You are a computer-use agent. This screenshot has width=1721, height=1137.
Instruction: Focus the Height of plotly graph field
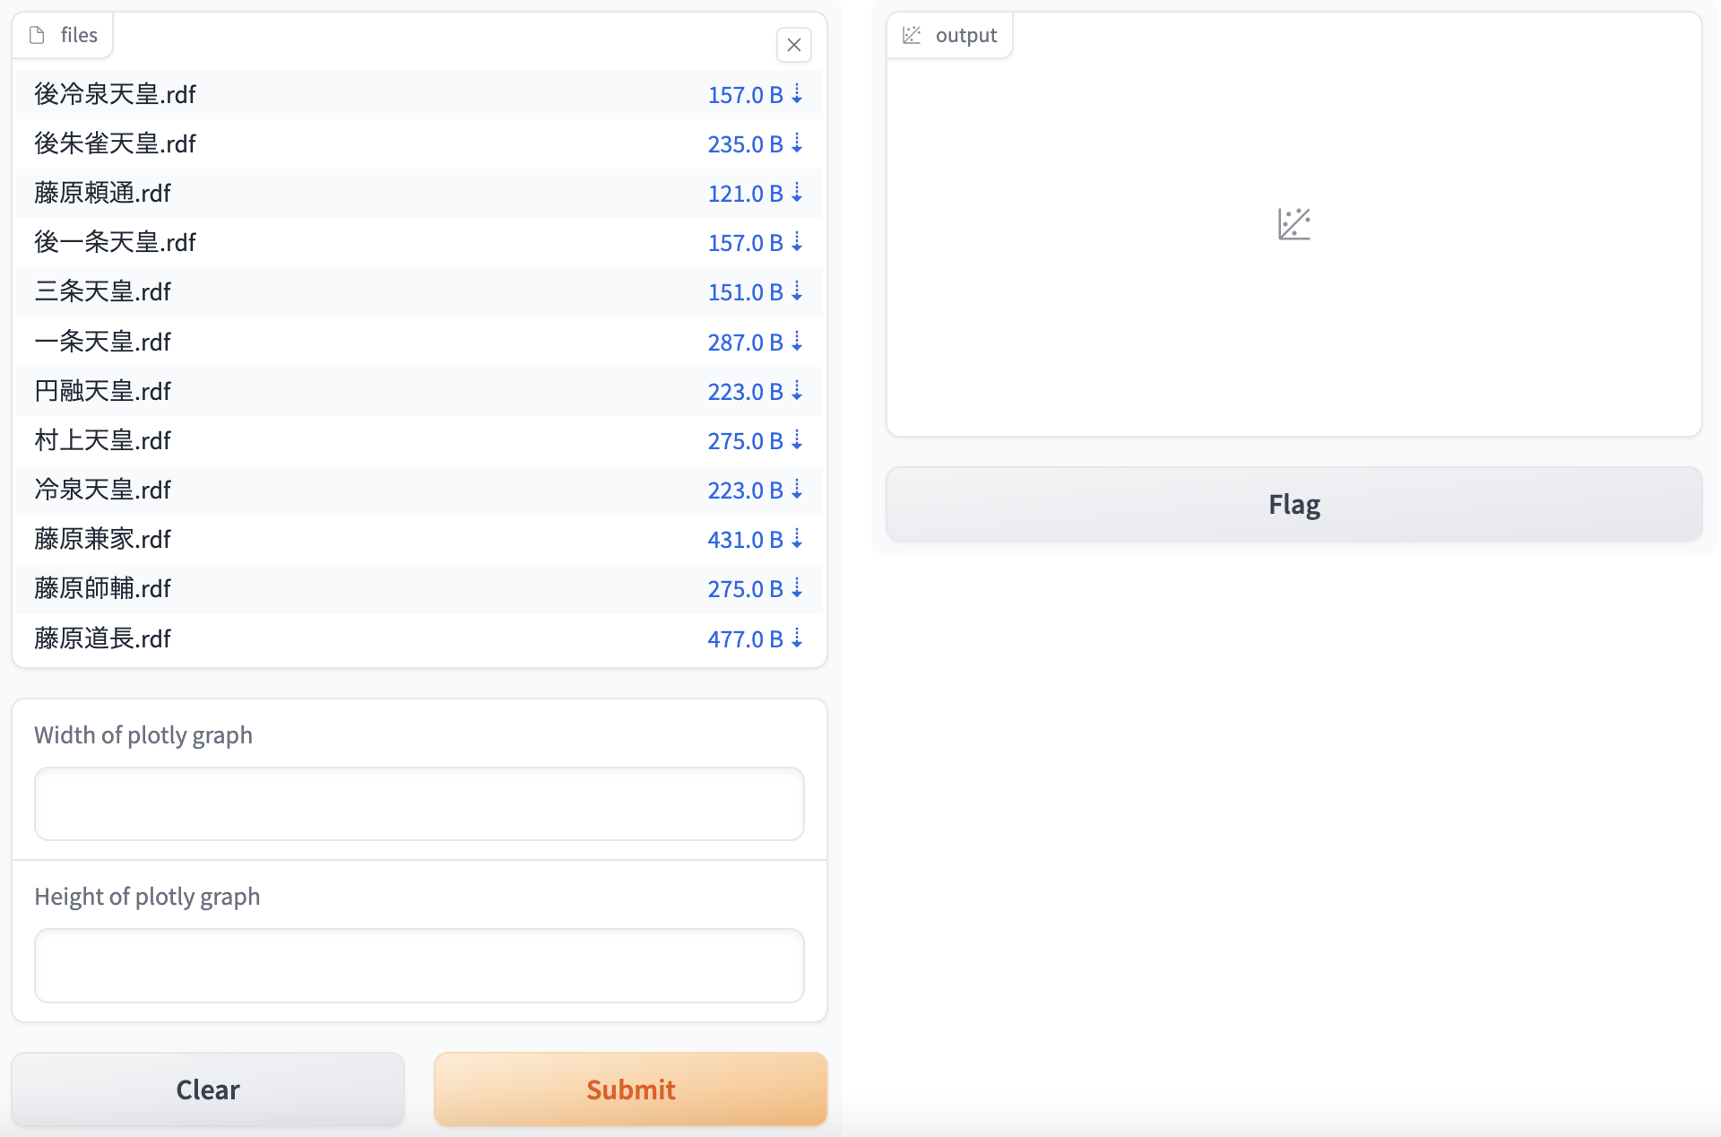[x=419, y=966]
